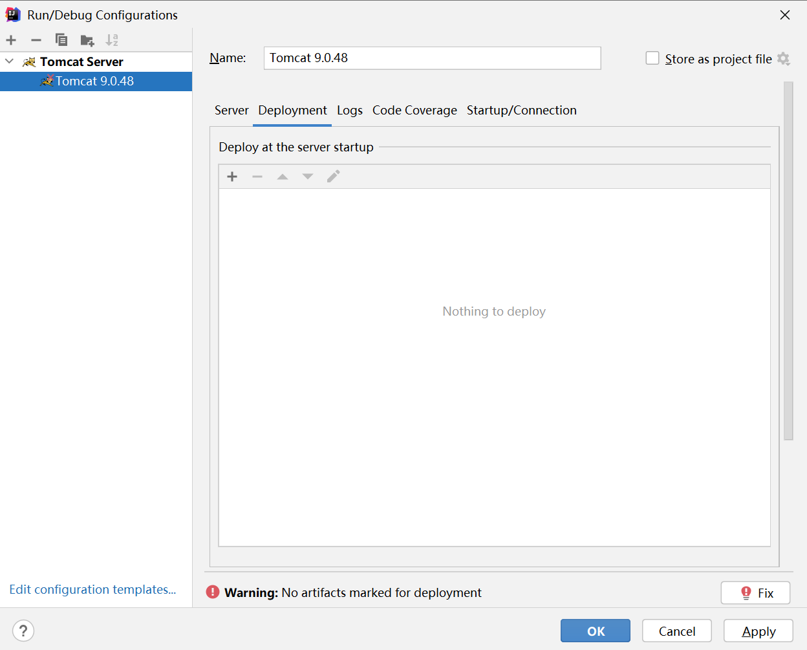Open the Startup/Connection tab
Screen dimensions: 807x650
(x=522, y=111)
